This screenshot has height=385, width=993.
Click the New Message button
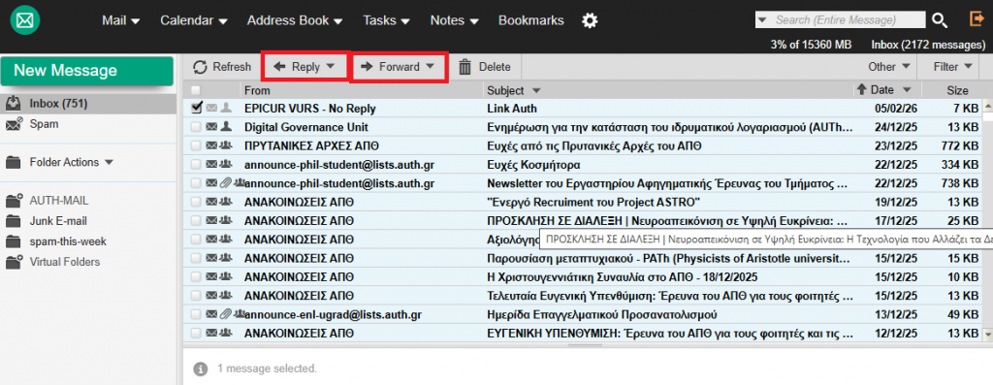(x=86, y=70)
